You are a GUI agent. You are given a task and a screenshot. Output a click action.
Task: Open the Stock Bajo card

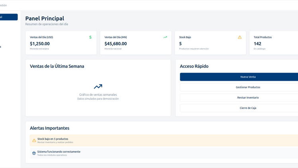click(x=210, y=43)
